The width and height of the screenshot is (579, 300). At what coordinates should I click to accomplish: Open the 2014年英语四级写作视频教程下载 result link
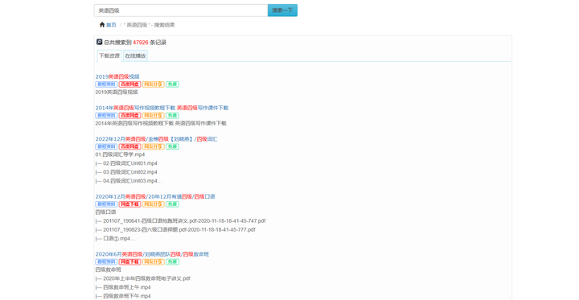[x=162, y=108]
